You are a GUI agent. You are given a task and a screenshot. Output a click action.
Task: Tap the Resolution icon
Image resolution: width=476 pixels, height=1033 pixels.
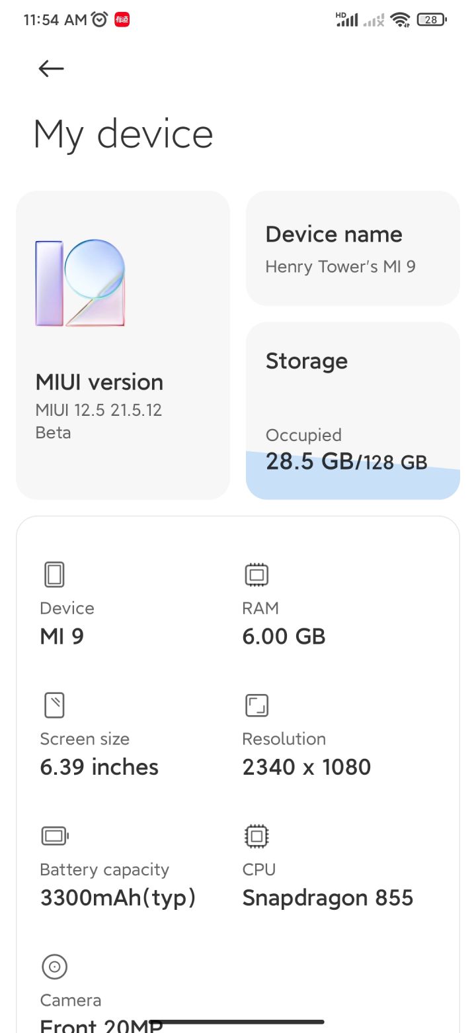257,705
